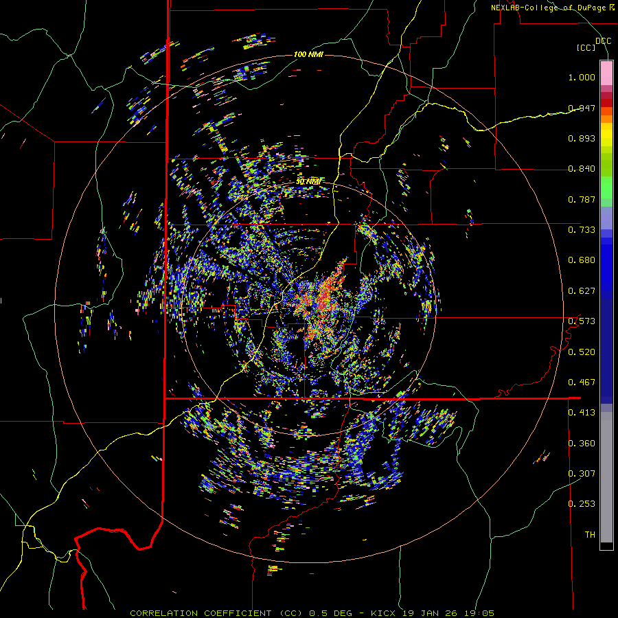Select the 1.000 scale value

tap(582, 77)
